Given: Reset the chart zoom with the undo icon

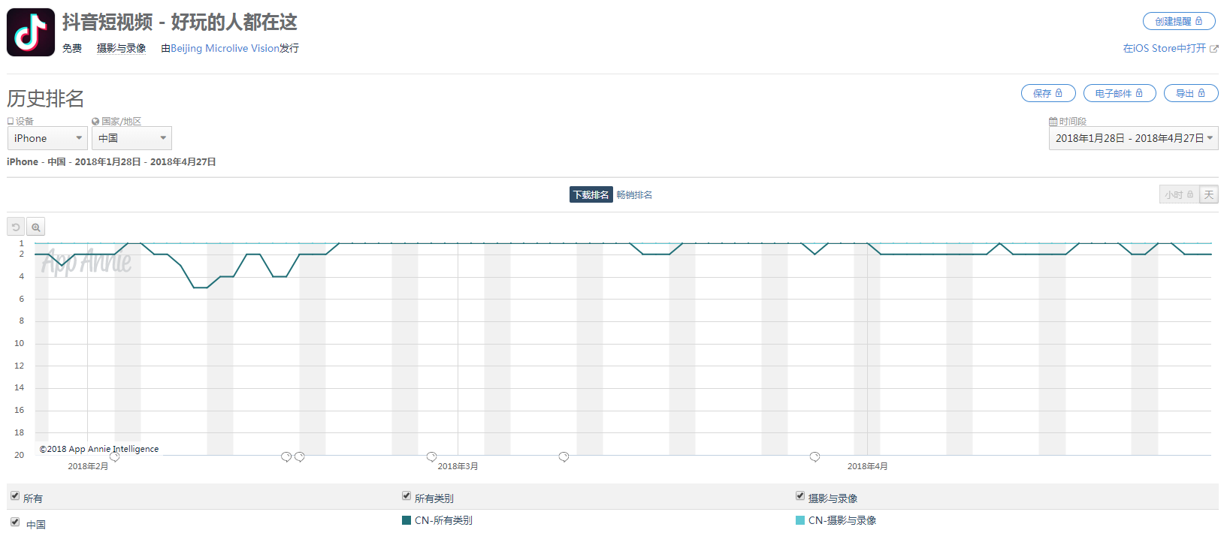Looking at the screenshot, I should [16, 227].
